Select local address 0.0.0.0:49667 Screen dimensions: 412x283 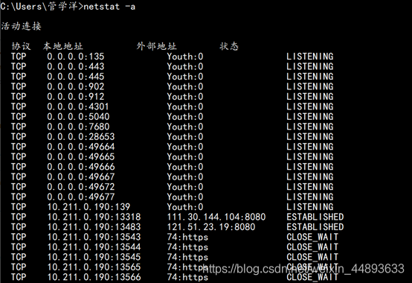click(x=81, y=177)
